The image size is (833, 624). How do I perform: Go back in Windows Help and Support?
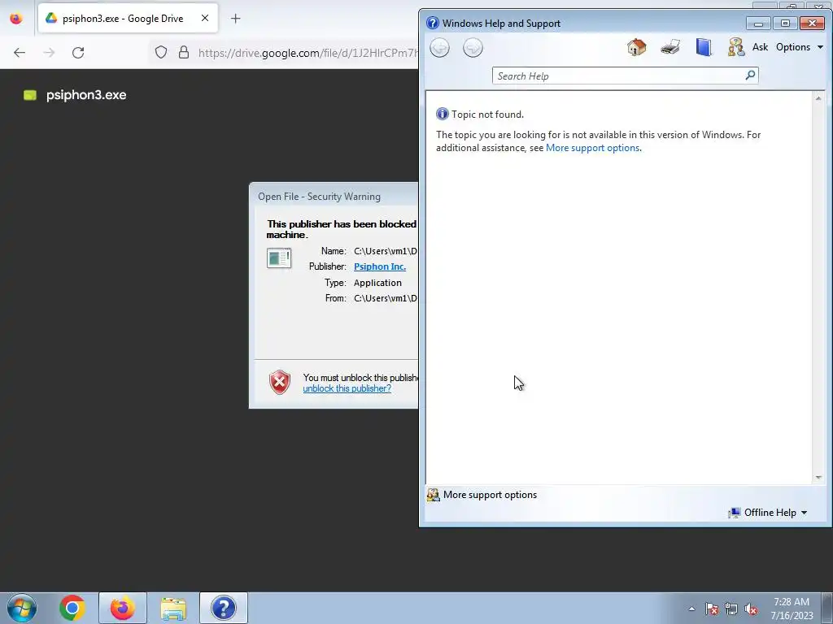coord(439,48)
